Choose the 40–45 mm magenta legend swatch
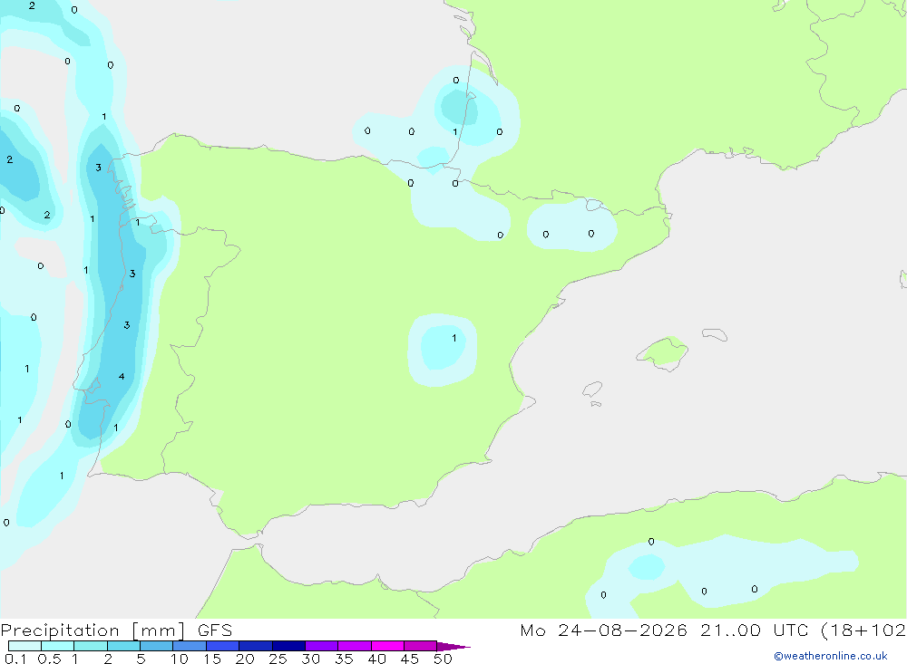The image size is (907, 664). click(387, 646)
